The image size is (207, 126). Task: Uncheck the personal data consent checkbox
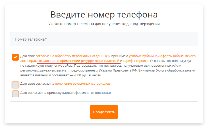(15, 57)
